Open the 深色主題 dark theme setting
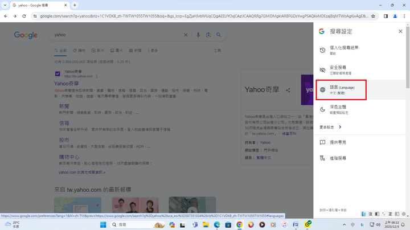 click(x=359, y=109)
